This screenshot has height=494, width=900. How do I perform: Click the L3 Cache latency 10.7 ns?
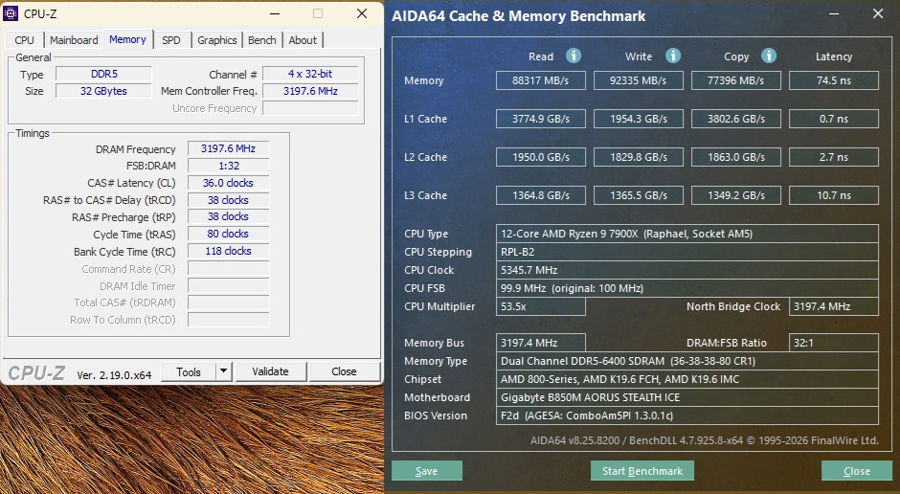[833, 195]
